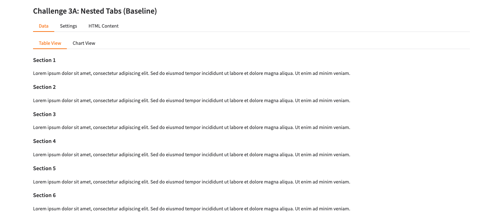Open the Chart View sub-tab
Screen dimensions: 503x215
coord(84,43)
